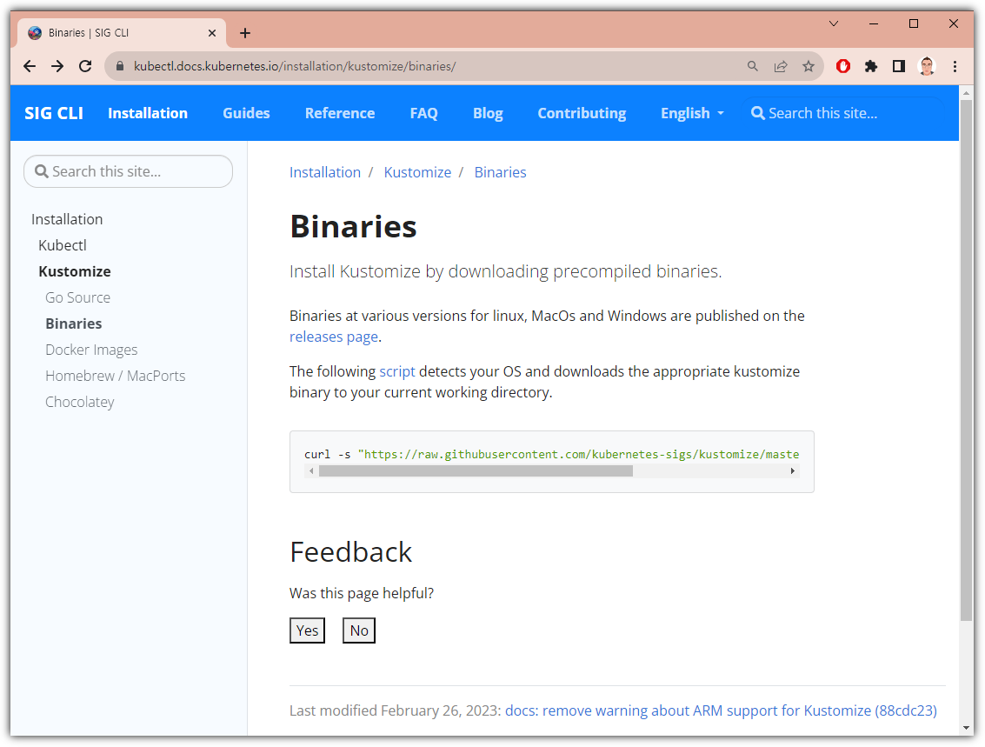
Task: Go back with the browser back arrow
Action: pos(30,66)
